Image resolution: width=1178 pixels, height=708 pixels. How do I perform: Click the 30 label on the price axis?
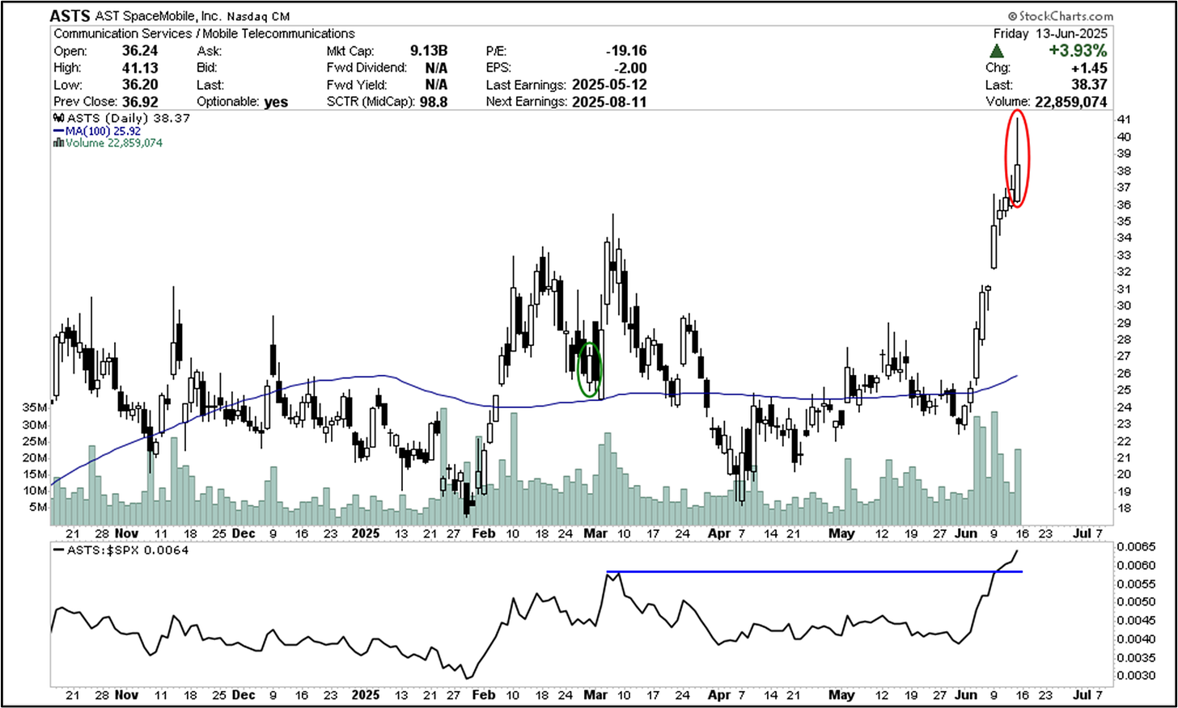coord(1124,306)
